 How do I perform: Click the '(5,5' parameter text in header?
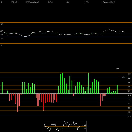coord(68,2)
